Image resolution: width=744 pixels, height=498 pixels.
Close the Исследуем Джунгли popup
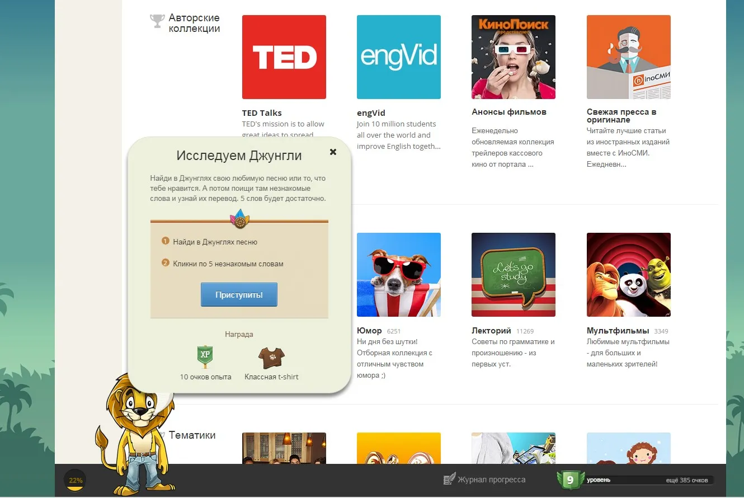333,152
